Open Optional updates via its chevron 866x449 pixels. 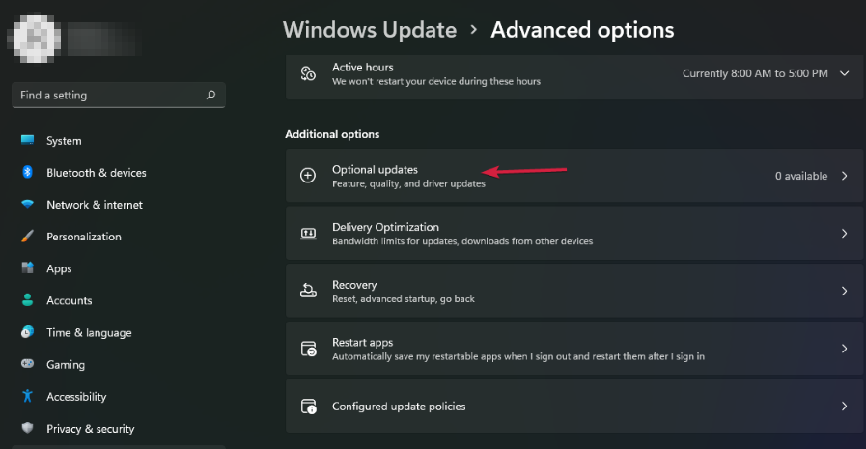(x=845, y=176)
